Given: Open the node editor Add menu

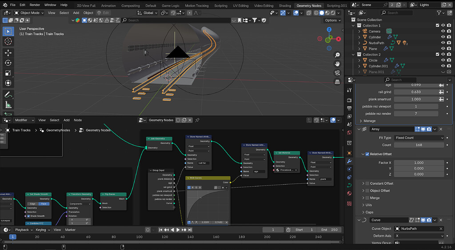Looking at the screenshot, I should (67, 120).
